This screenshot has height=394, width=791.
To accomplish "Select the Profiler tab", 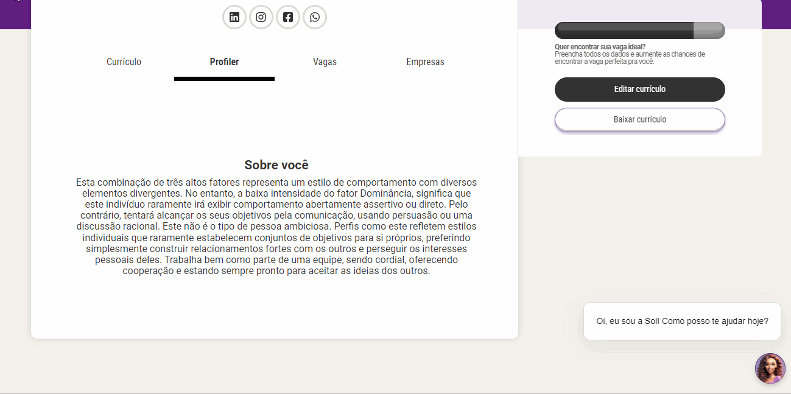I will (x=224, y=62).
